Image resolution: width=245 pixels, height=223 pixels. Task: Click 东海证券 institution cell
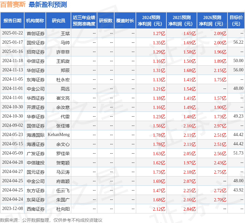(36, 80)
